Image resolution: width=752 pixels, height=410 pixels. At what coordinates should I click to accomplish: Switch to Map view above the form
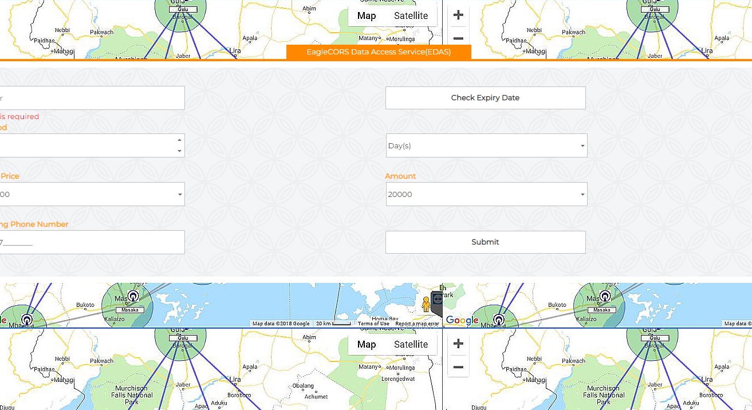367,15
